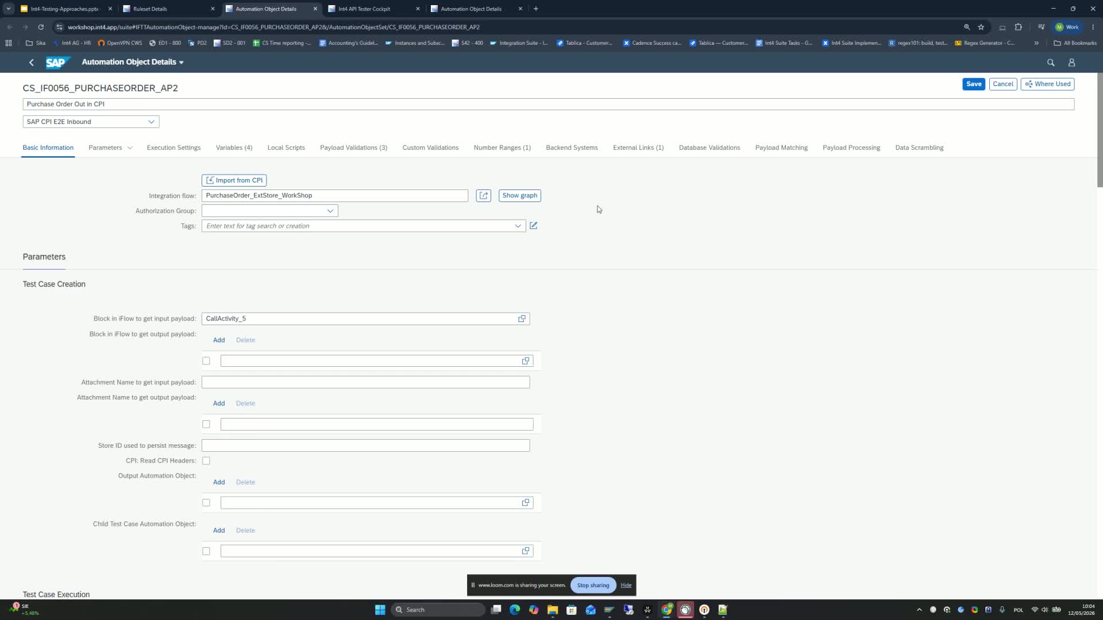The height and width of the screenshot is (620, 1103).
Task: Expand the Parameters tab submenu arrow
Action: click(x=130, y=148)
